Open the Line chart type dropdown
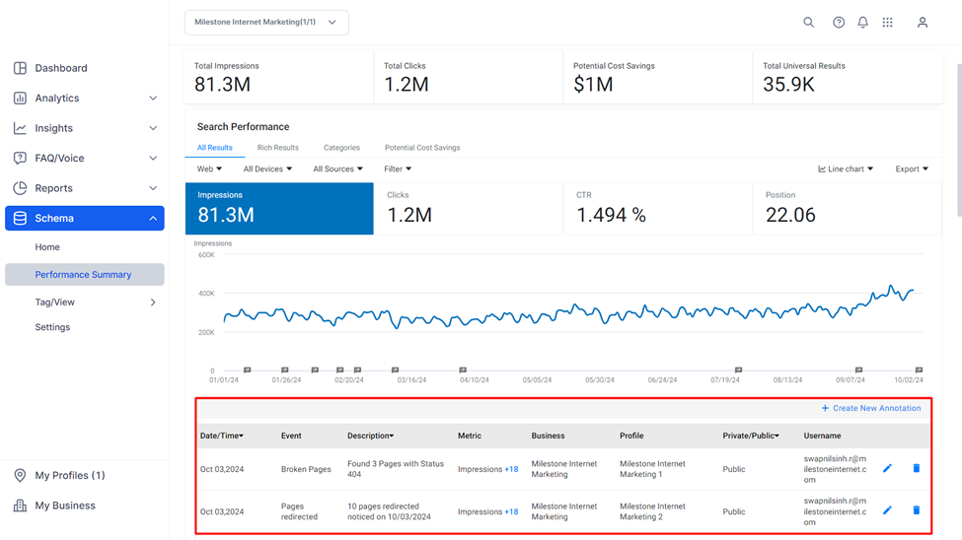Image resolution: width=962 pixels, height=540 pixels. (x=846, y=169)
